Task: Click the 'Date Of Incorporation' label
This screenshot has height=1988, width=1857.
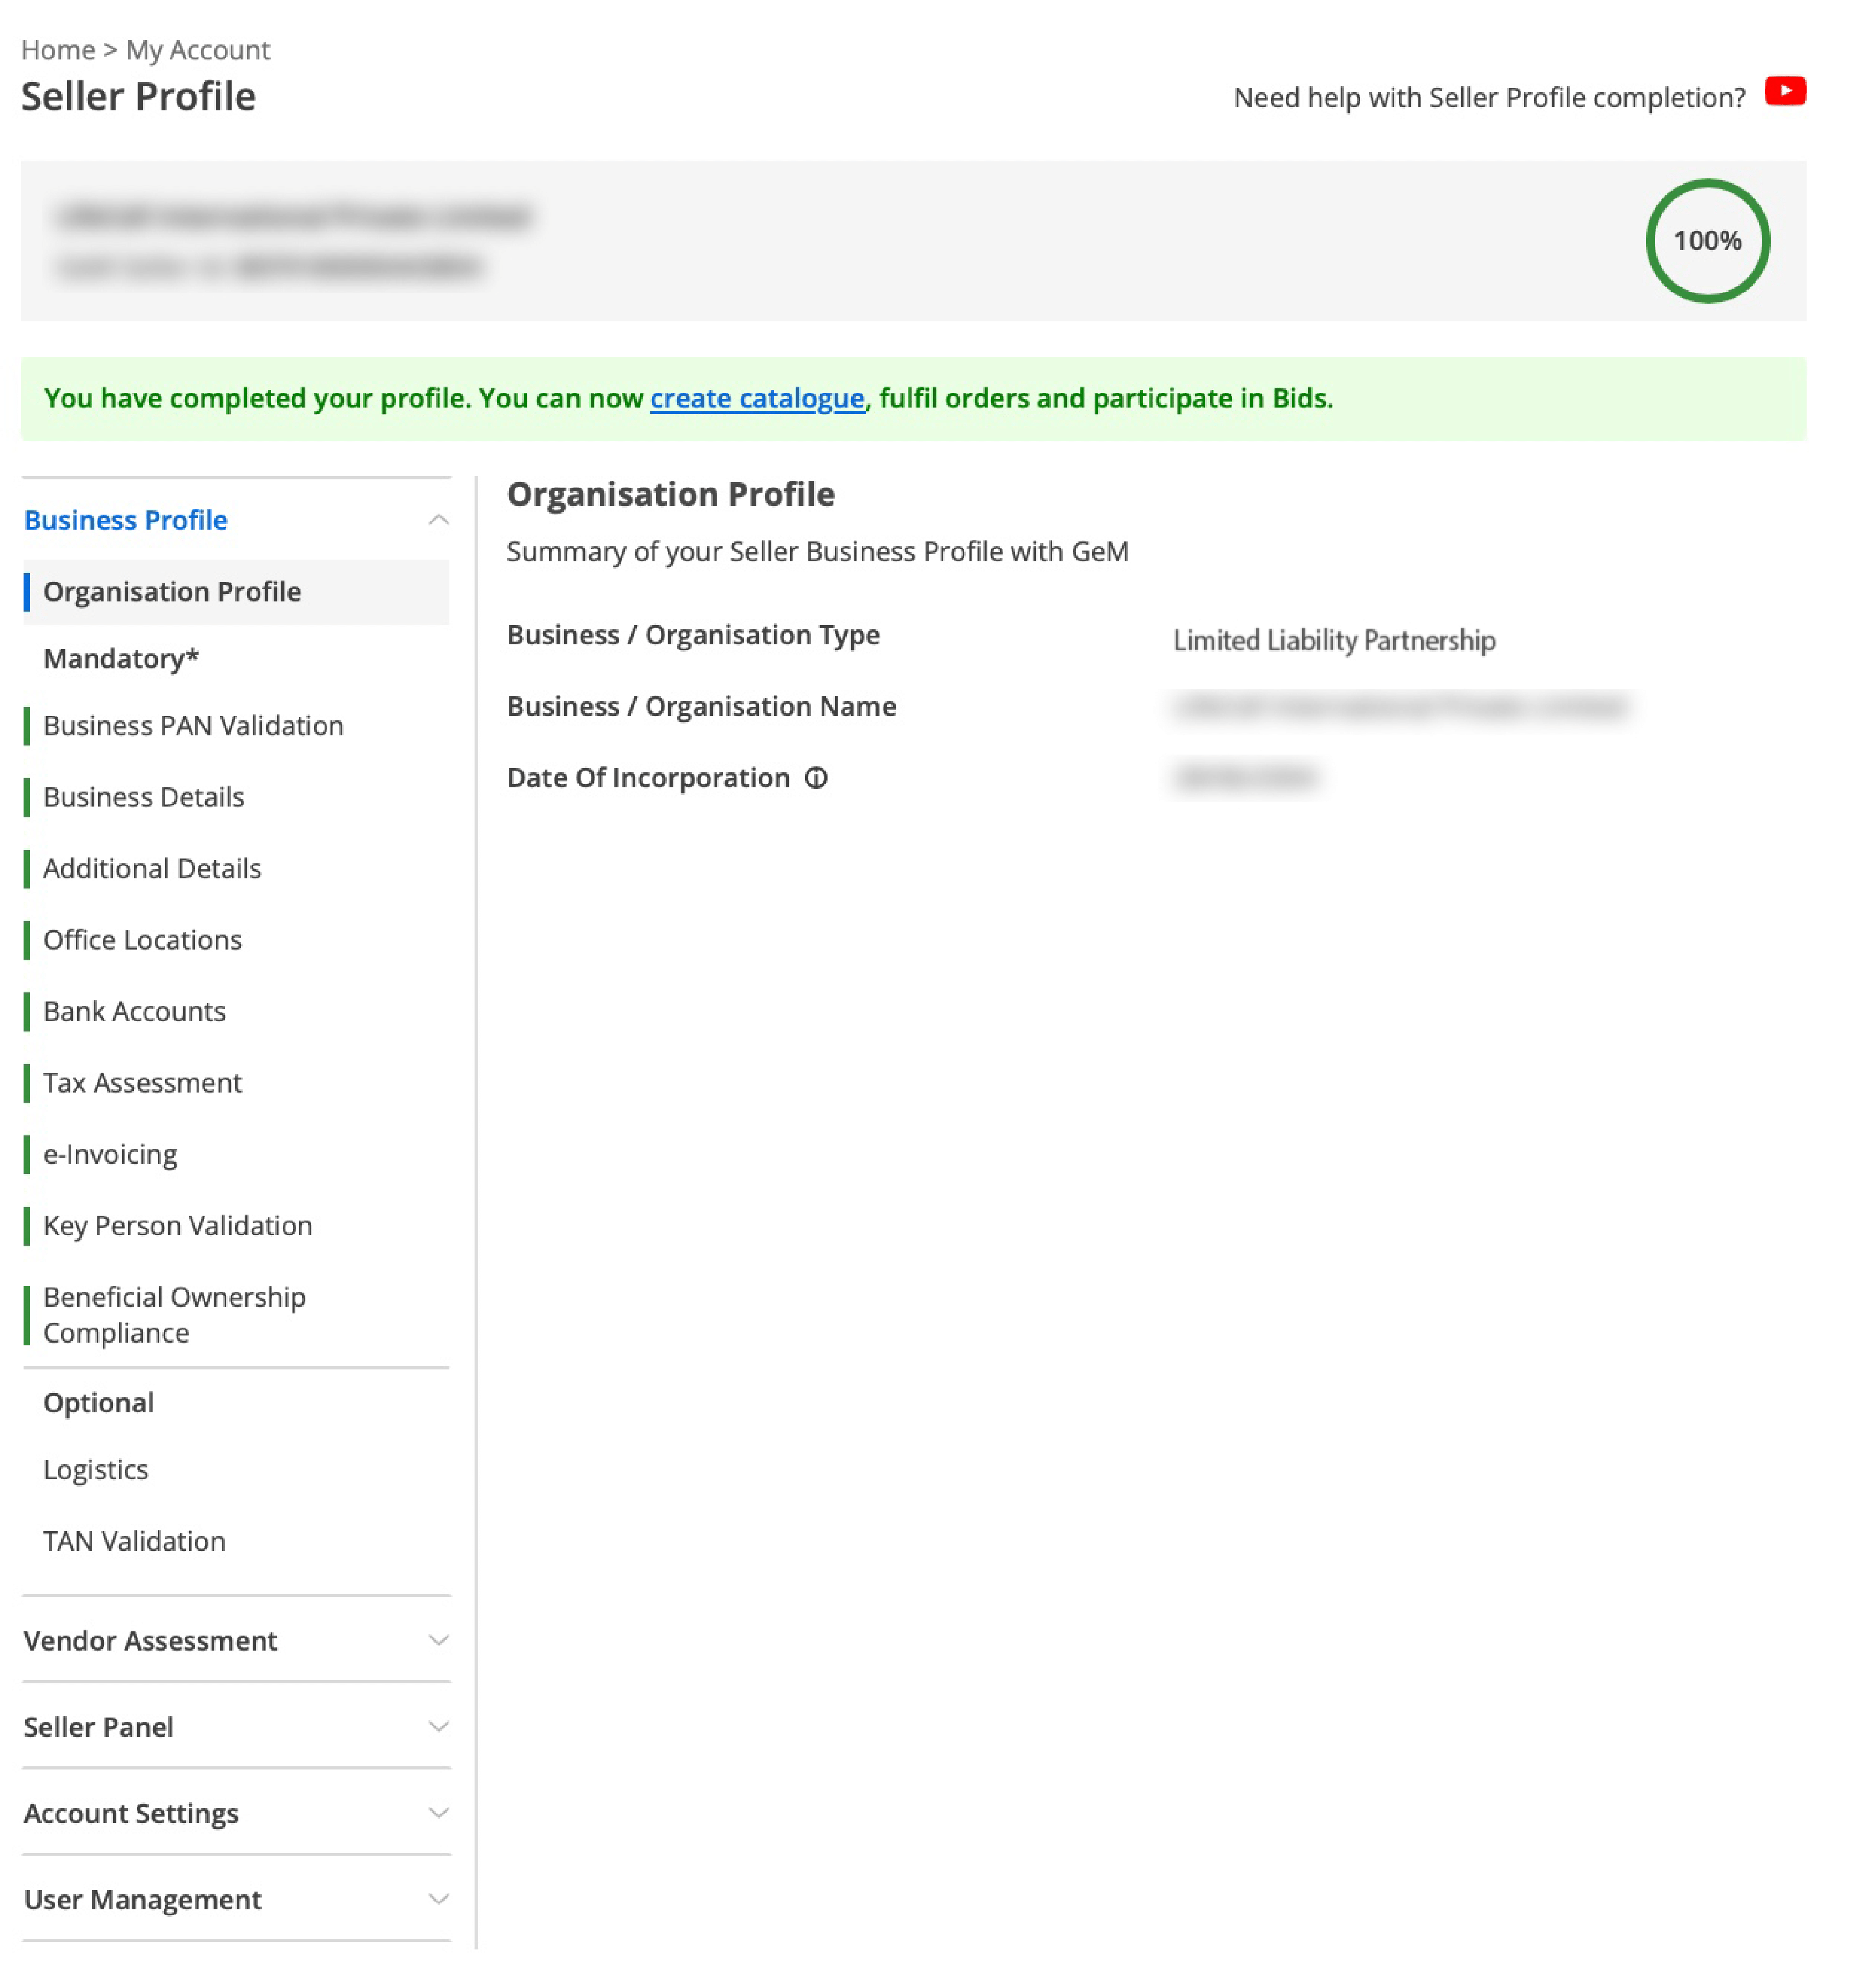Action: point(648,778)
